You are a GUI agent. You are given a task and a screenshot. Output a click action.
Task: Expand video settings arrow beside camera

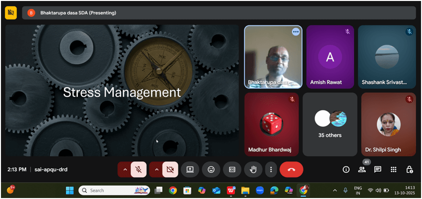[x=157, y=169]
